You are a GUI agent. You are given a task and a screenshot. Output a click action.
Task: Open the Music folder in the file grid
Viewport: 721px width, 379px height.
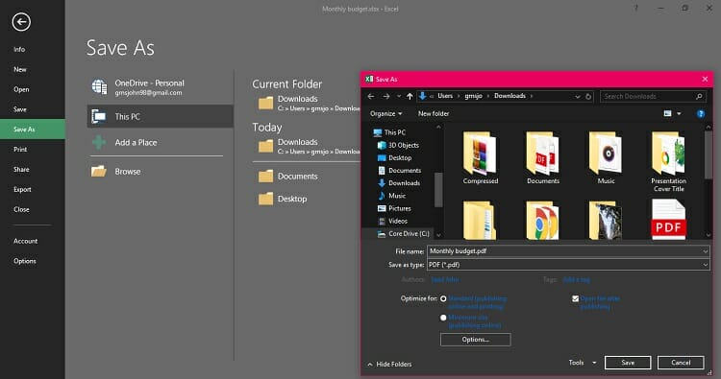pyautogui.click(x=606, y=158)
